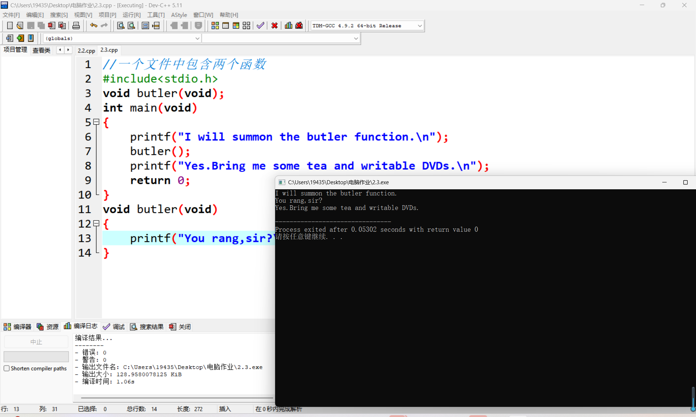Open the empty function list dropdown

pyautogui.click(x=356, y=38)
